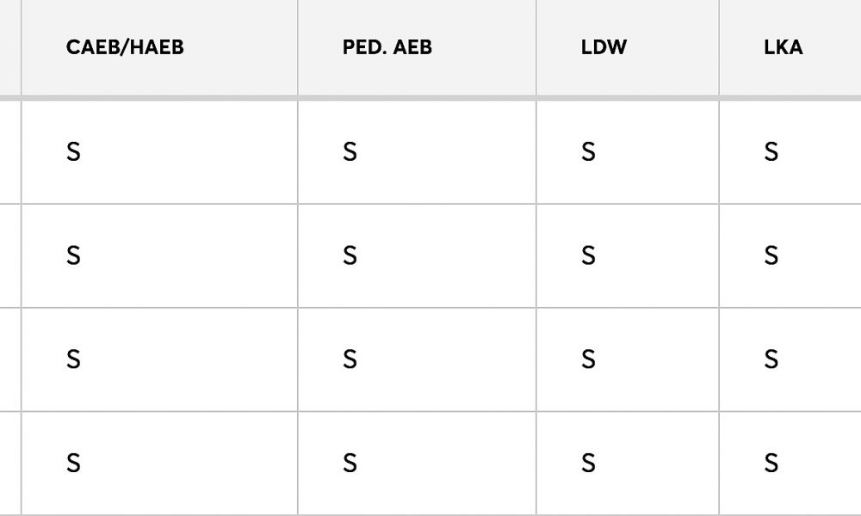The width and height of the screenshot is (861, 516).
Task: Select third row LKA S value
Action: point(771,359)
